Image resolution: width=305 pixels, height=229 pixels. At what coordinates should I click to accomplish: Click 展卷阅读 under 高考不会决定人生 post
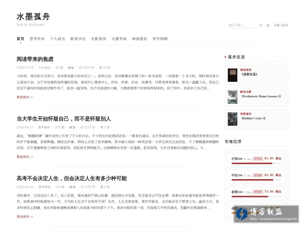pos(25,217)
